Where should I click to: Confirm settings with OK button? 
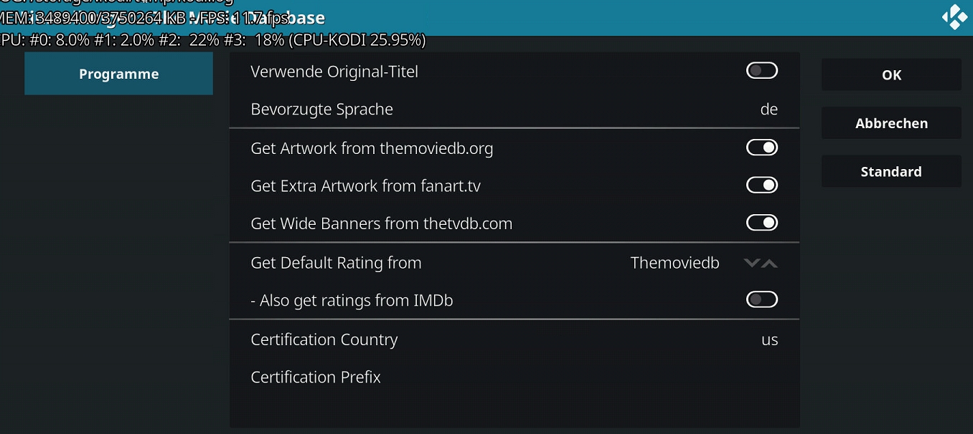click(891, 74)
